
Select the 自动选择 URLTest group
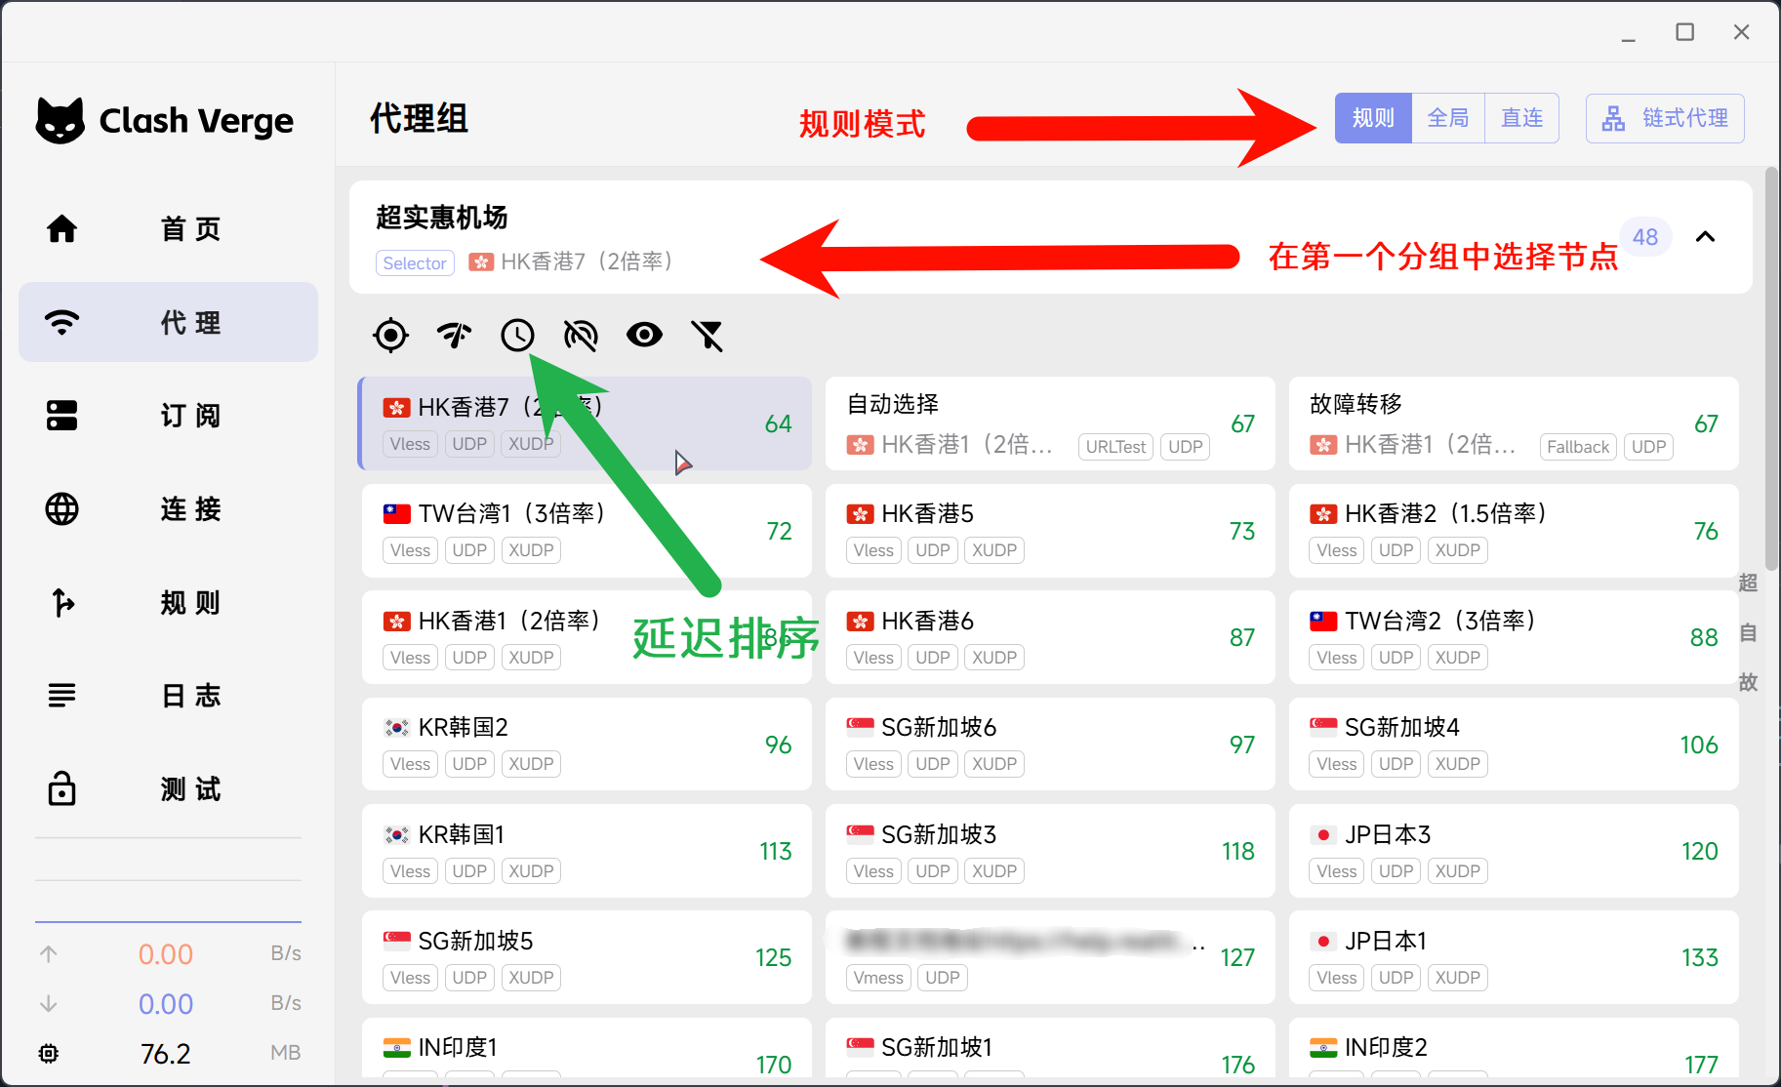[x=1049, y=423]
